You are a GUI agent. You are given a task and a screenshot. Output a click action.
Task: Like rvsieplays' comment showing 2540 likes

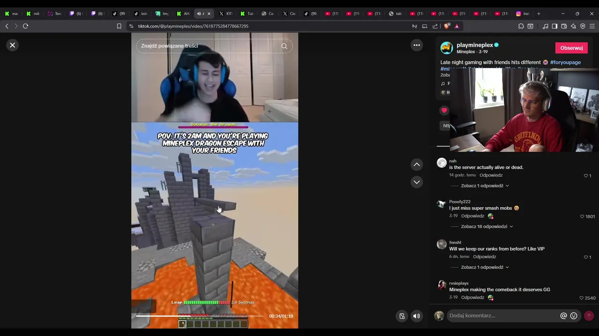pos(582,298)
